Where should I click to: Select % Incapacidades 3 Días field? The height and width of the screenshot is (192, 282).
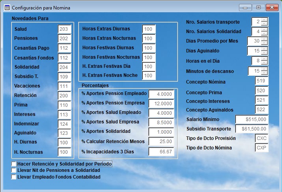(161, 152)
